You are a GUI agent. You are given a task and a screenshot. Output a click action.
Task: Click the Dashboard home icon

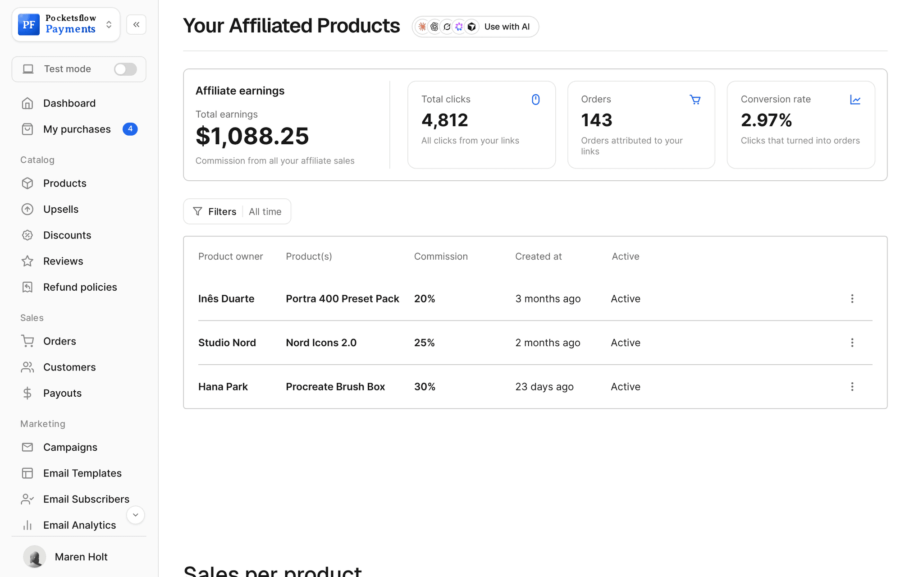(x=27, y=103)
